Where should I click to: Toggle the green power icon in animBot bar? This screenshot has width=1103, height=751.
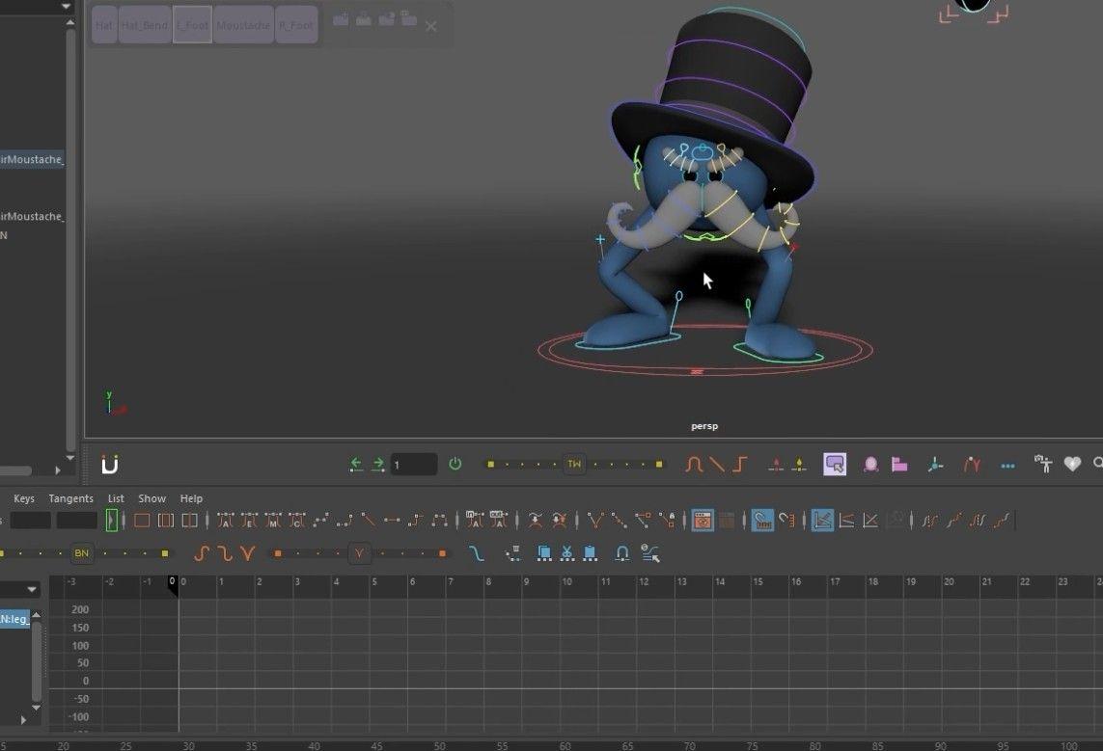click(x=455, y=464)
